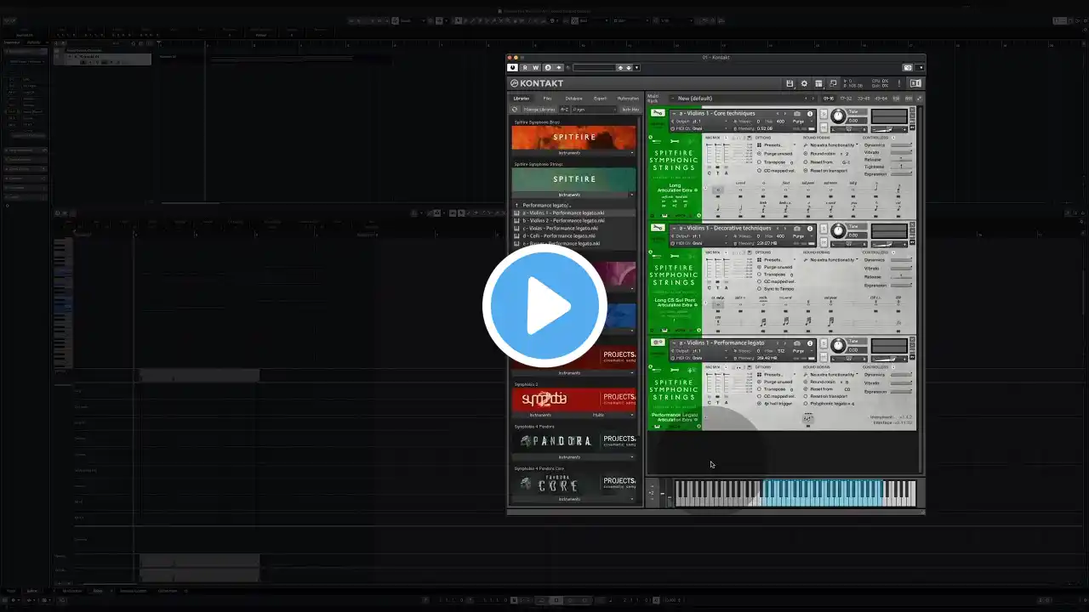Go to next multi preset arrow beside New (default)

tap(812, 99)
